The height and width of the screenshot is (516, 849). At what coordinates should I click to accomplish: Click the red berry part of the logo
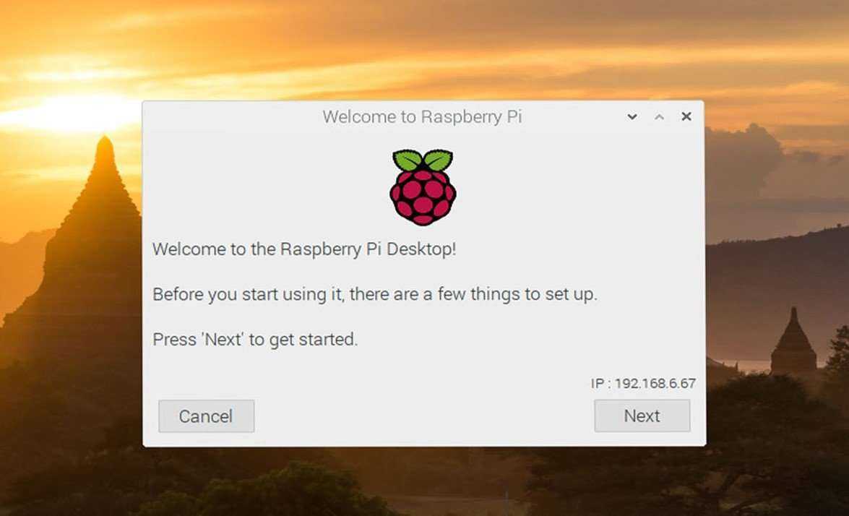[423, 197]
